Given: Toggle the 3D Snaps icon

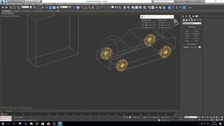Looking at the screenshot, I should 83,7.
